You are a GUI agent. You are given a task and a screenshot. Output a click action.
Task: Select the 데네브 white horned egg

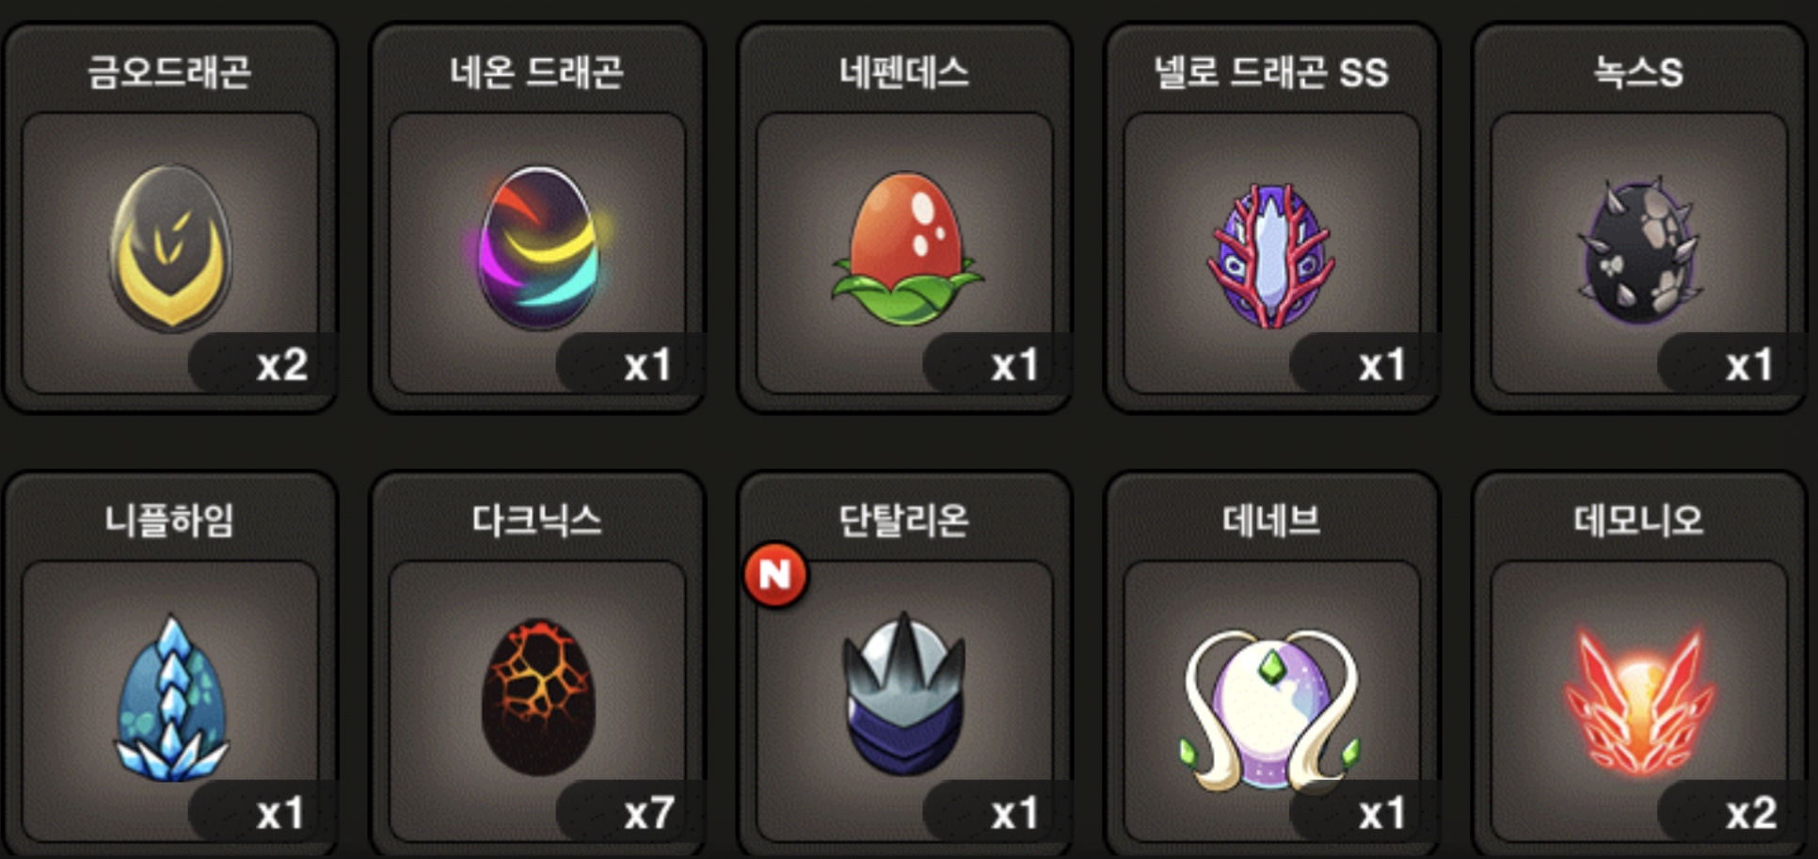pyautogui.click(x=1271, y=708)
